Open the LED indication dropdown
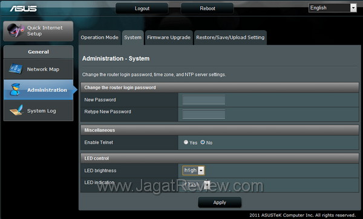Image resolution: width=363 pixels, height=219 pixels. click(x=196, y=185)
